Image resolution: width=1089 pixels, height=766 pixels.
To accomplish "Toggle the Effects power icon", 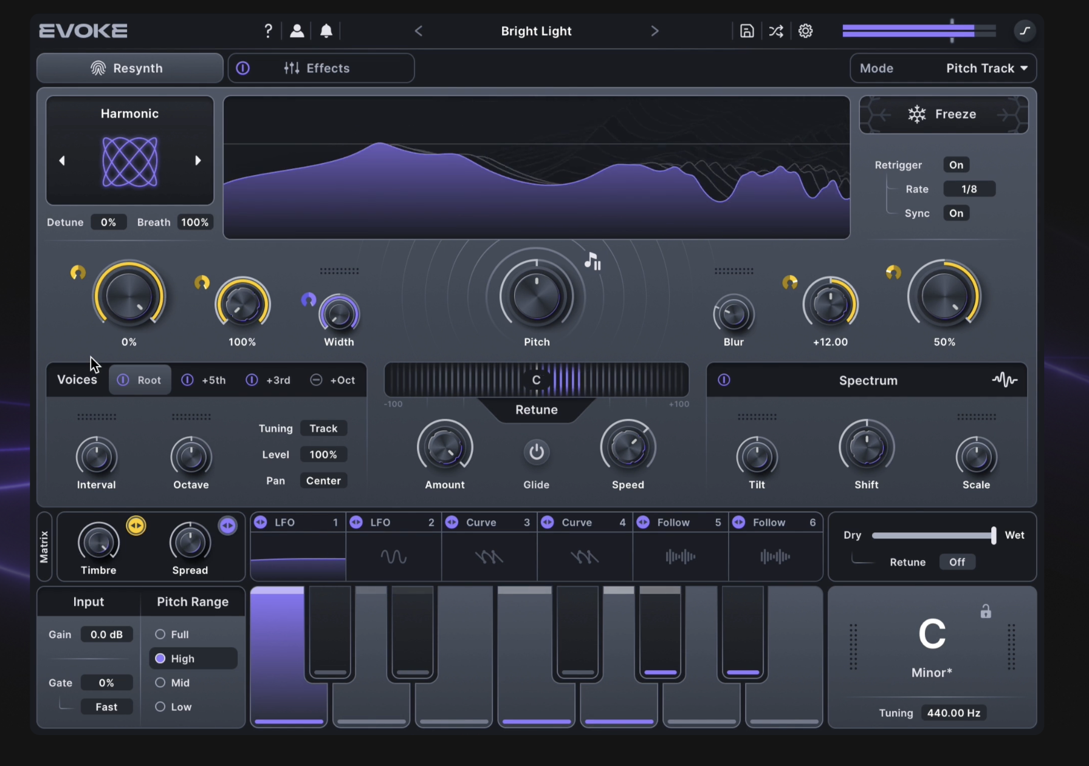I will (x=242, y=68).
